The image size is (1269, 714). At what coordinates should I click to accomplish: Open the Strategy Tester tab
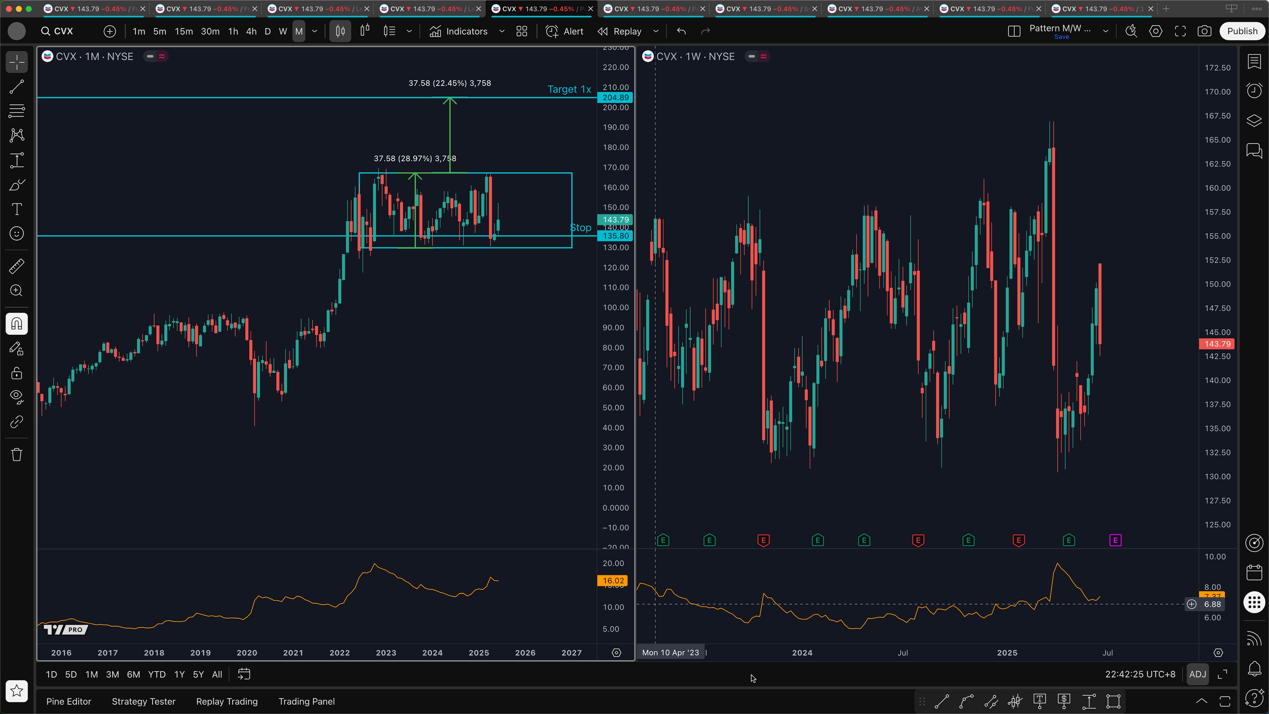tap(143, 701)
